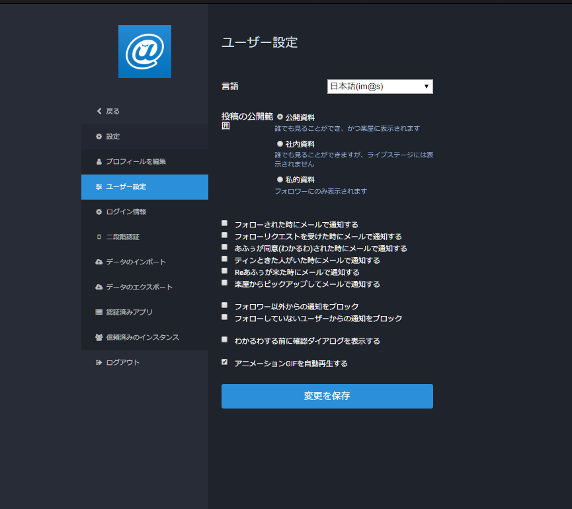Click the list icon beside 認証済みアプリ
The image size is (572, 509).
(99, 312)
